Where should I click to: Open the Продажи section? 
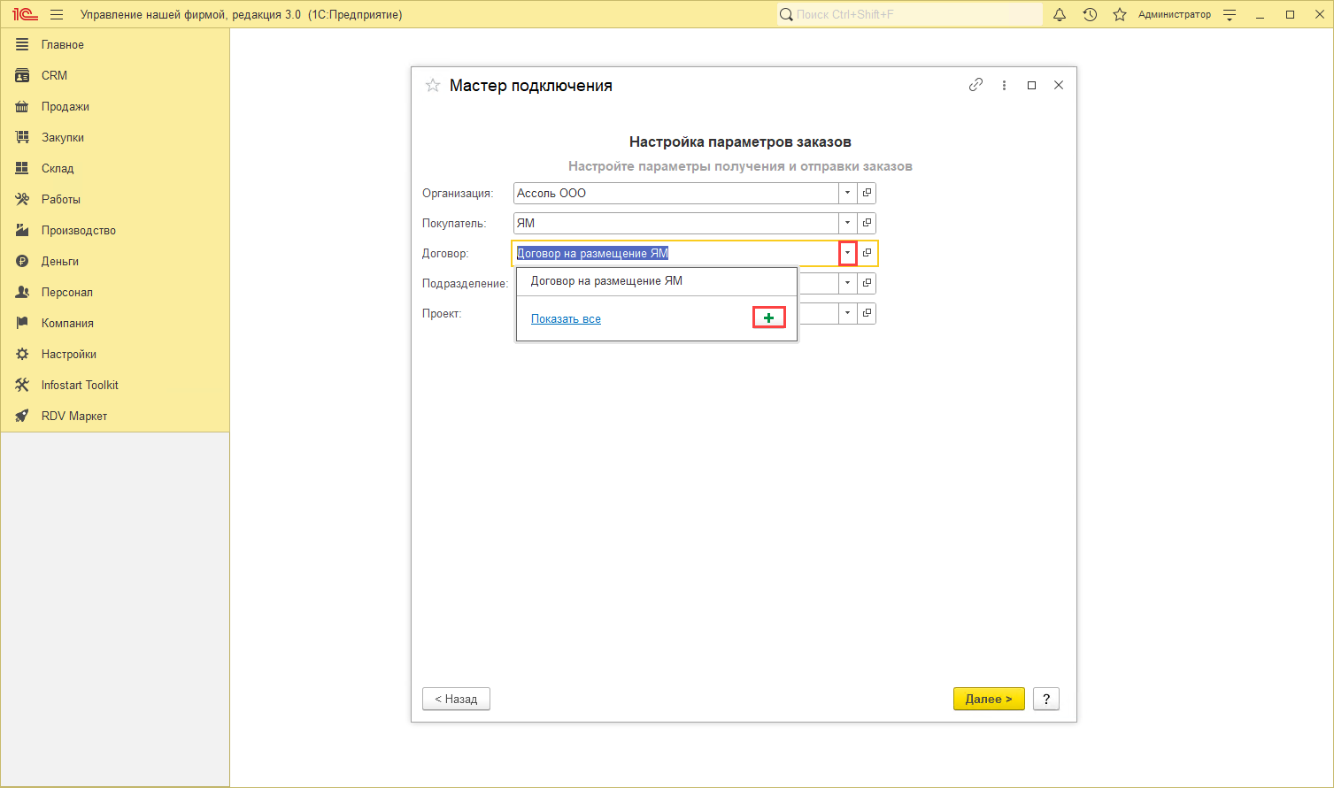[65, 107]
